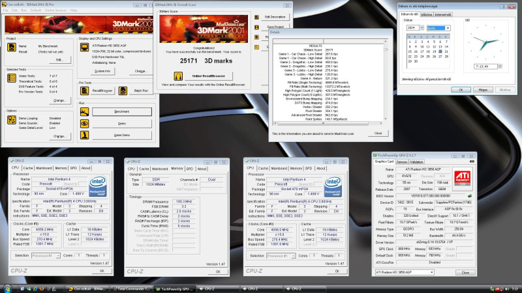This screenshot has width=522, height=293.
Task: Click the year spinner in date dialog
Action: (x=422, y=28)
